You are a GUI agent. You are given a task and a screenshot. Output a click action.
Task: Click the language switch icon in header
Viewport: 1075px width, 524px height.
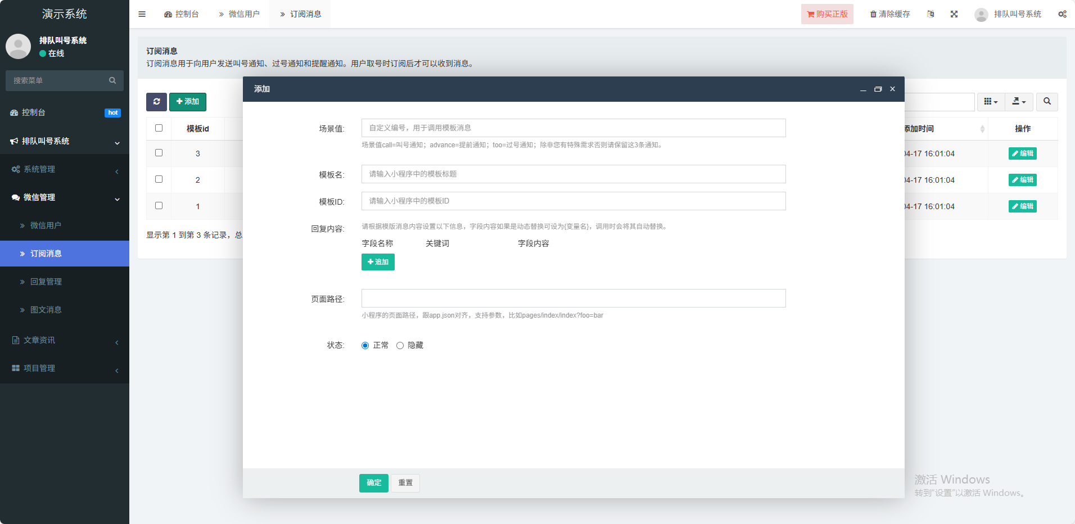(931, 14)
